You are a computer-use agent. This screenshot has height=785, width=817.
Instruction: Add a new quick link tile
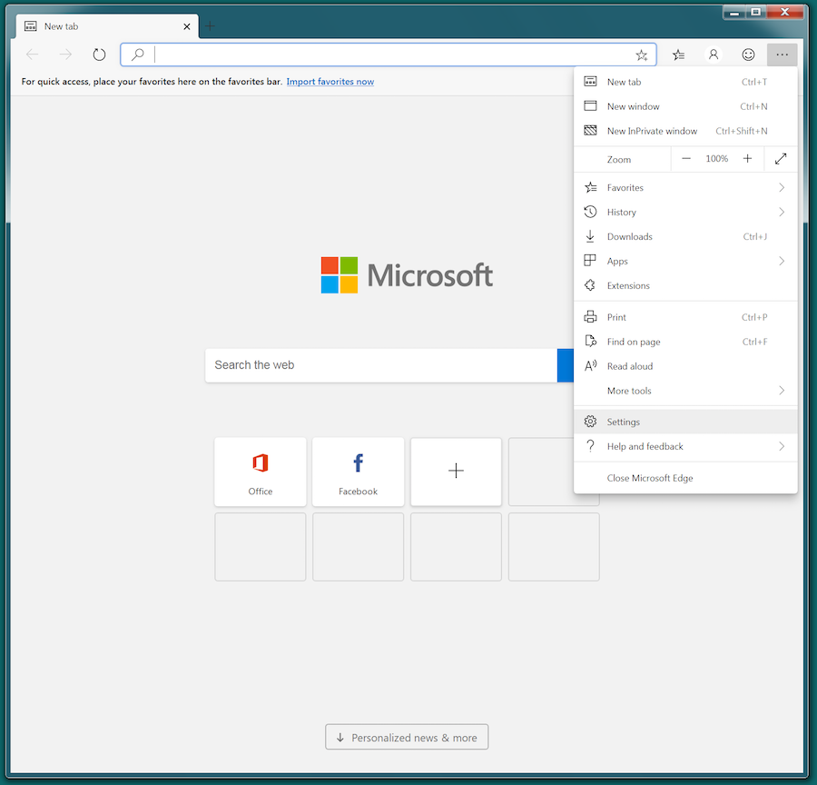pyautogui.click(x=456, y=472)
